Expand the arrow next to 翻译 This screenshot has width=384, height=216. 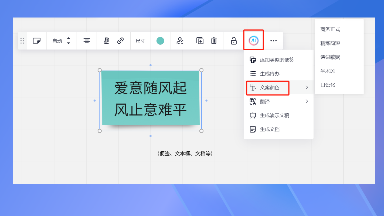(x=307, y=101)
